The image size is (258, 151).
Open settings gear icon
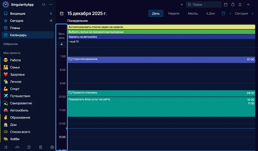[x=52, y=147]
